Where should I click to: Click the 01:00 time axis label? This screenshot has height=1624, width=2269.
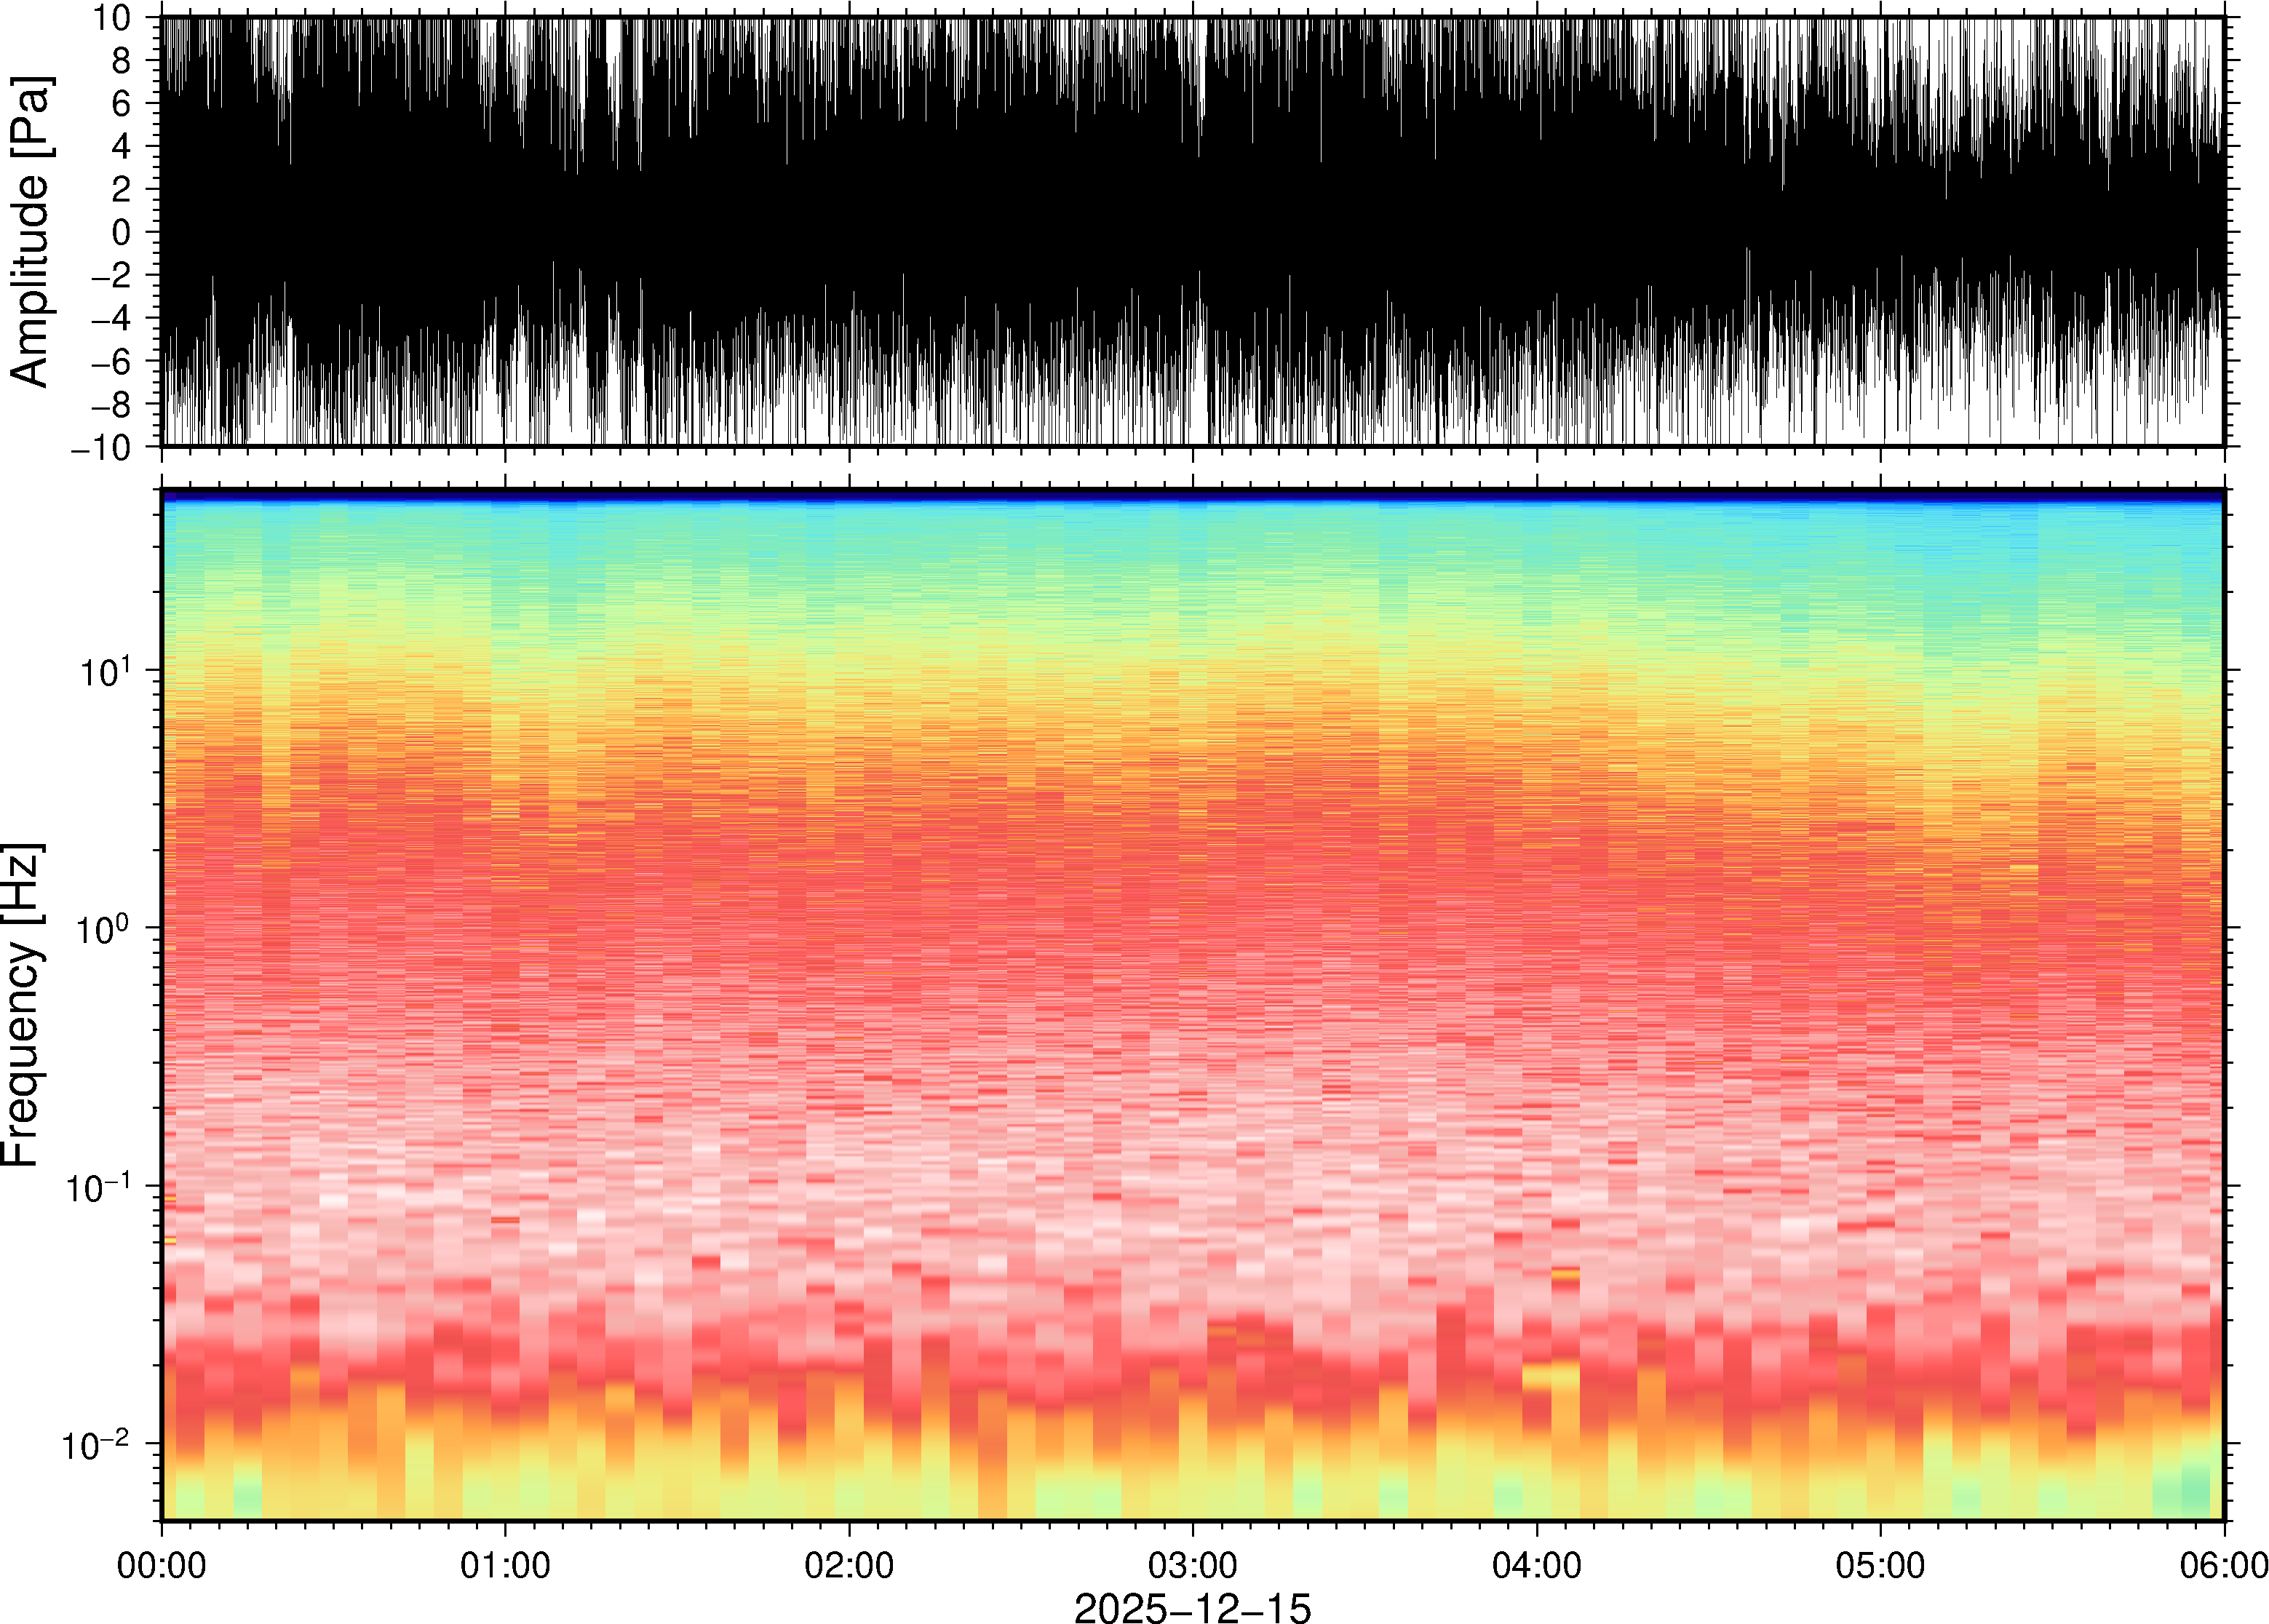click(x=505, y=1565)
